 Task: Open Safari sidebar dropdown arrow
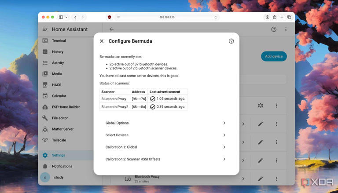coord(66,17)
